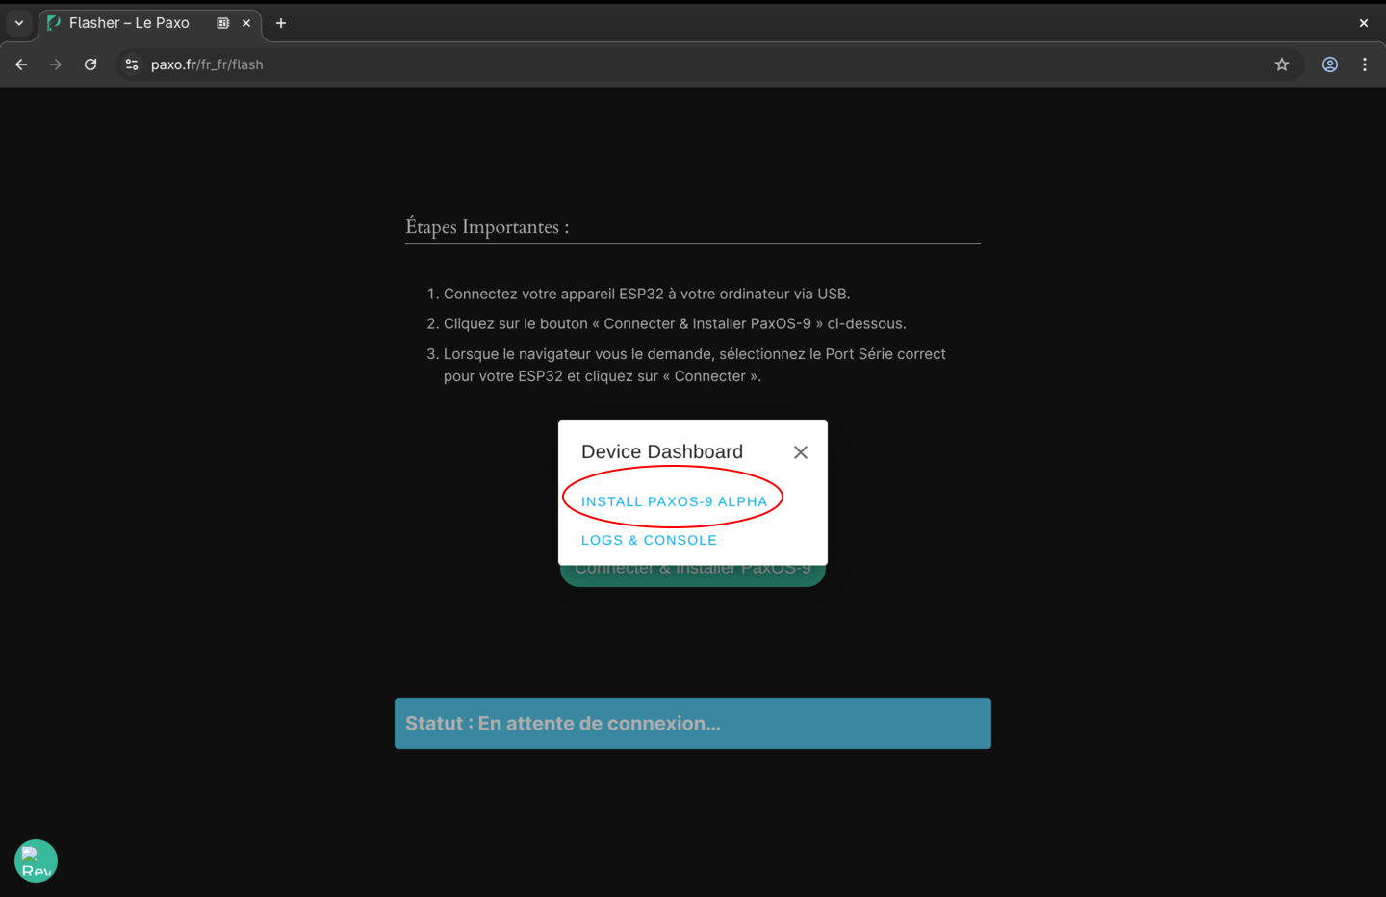Click INSTALL PAXOS-9 ALPHA

673,500
